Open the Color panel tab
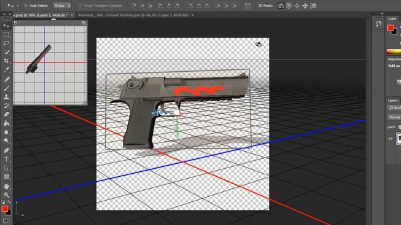 [x=392, y=19]
